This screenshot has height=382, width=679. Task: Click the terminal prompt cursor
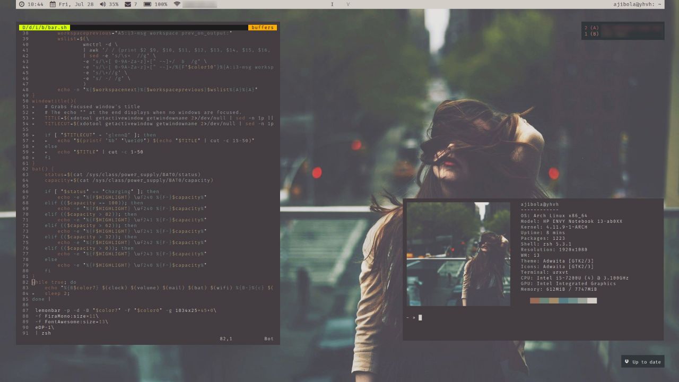tap(420, 318)
